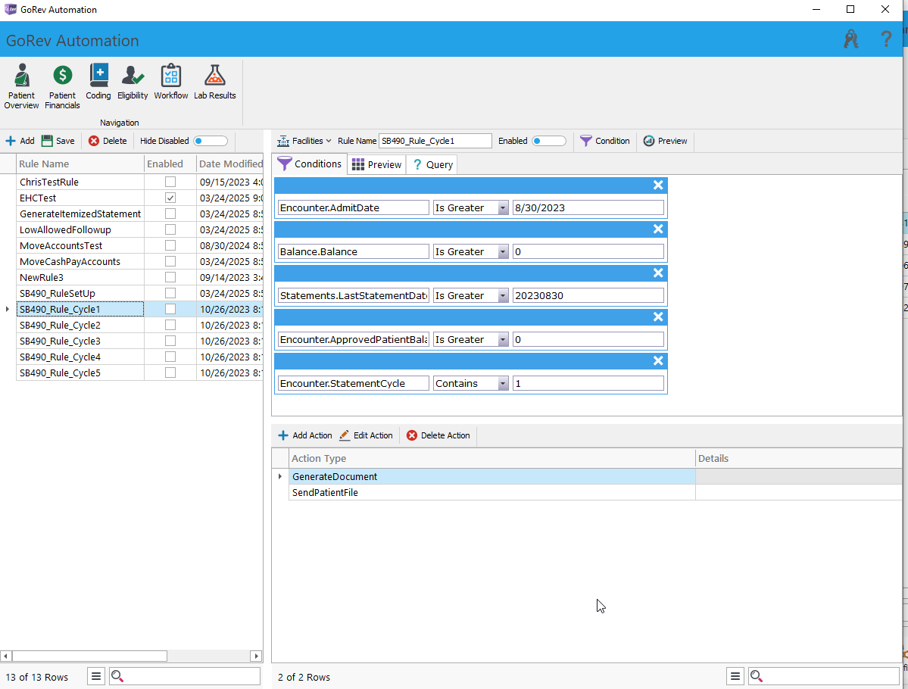Check Enabled box for ChrisTestRule
Screen dimensions: 908x689
170,182
